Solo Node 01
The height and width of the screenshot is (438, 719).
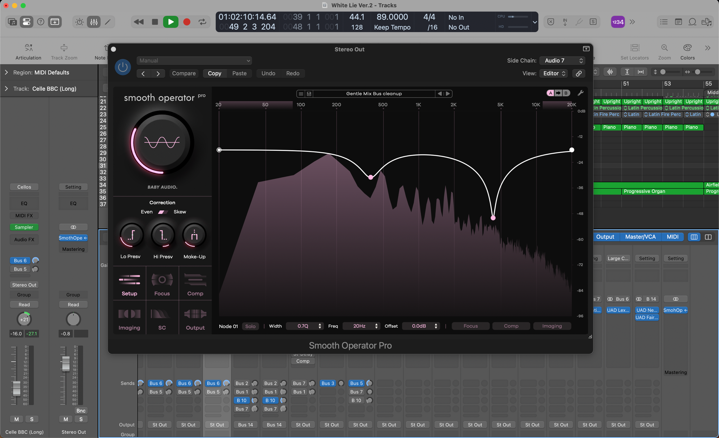250,326
